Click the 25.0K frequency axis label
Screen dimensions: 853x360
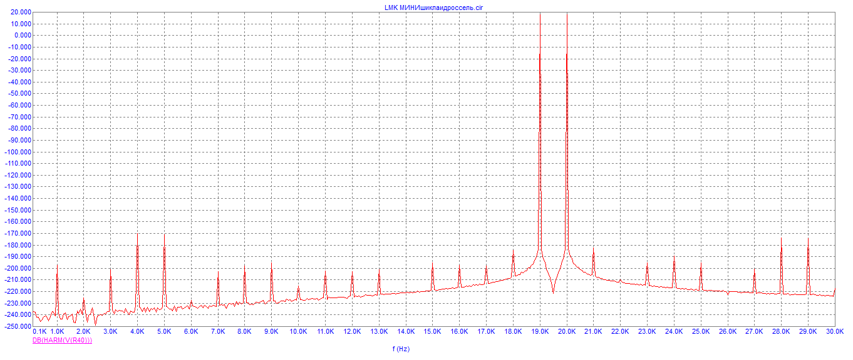click(x=701, y=331)
